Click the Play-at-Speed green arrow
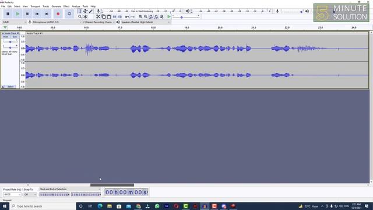 pyautogui.click(x=169, y=17)
